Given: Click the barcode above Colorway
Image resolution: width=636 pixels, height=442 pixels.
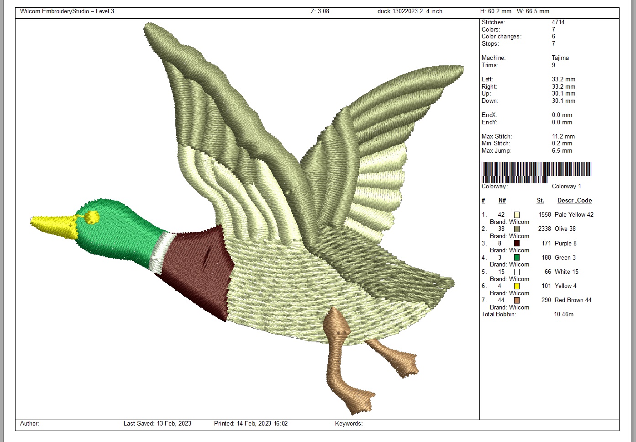Looking at the screenshot, I should pos(536,172).
